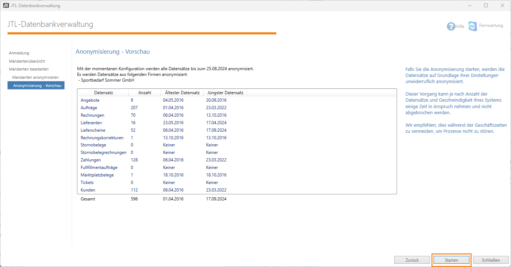Maximize the JTL-Datenbankverwaltung window
The height and width of the screenshot is (267, 511).
click(486, 5)
